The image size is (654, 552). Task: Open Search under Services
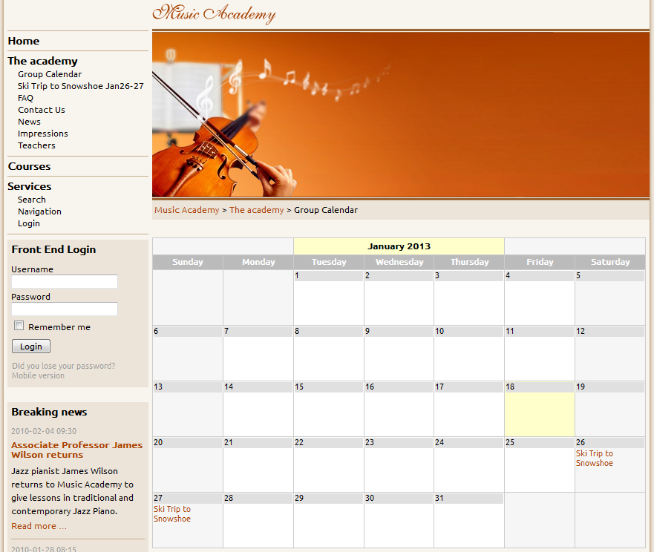(32, 200)
